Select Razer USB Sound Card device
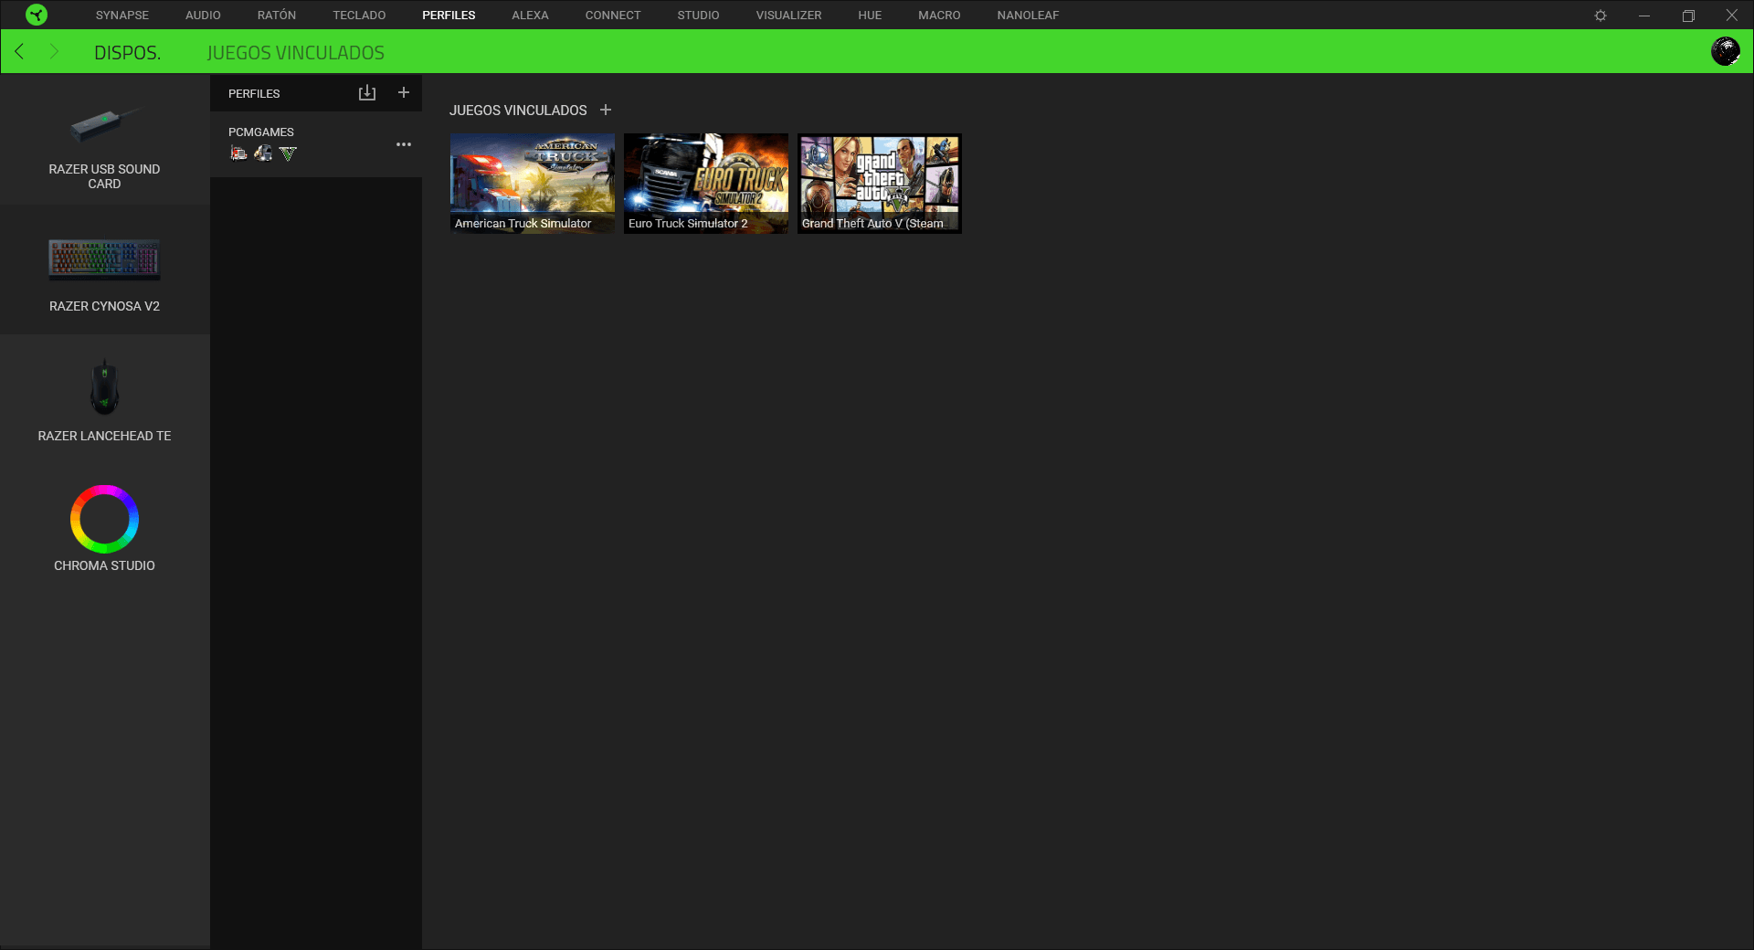The width and height of the screenshot is (1754, 950). point(105,146)
